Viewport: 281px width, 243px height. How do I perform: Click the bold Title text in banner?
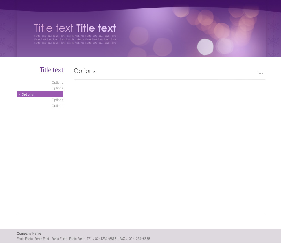click(96, 28)
